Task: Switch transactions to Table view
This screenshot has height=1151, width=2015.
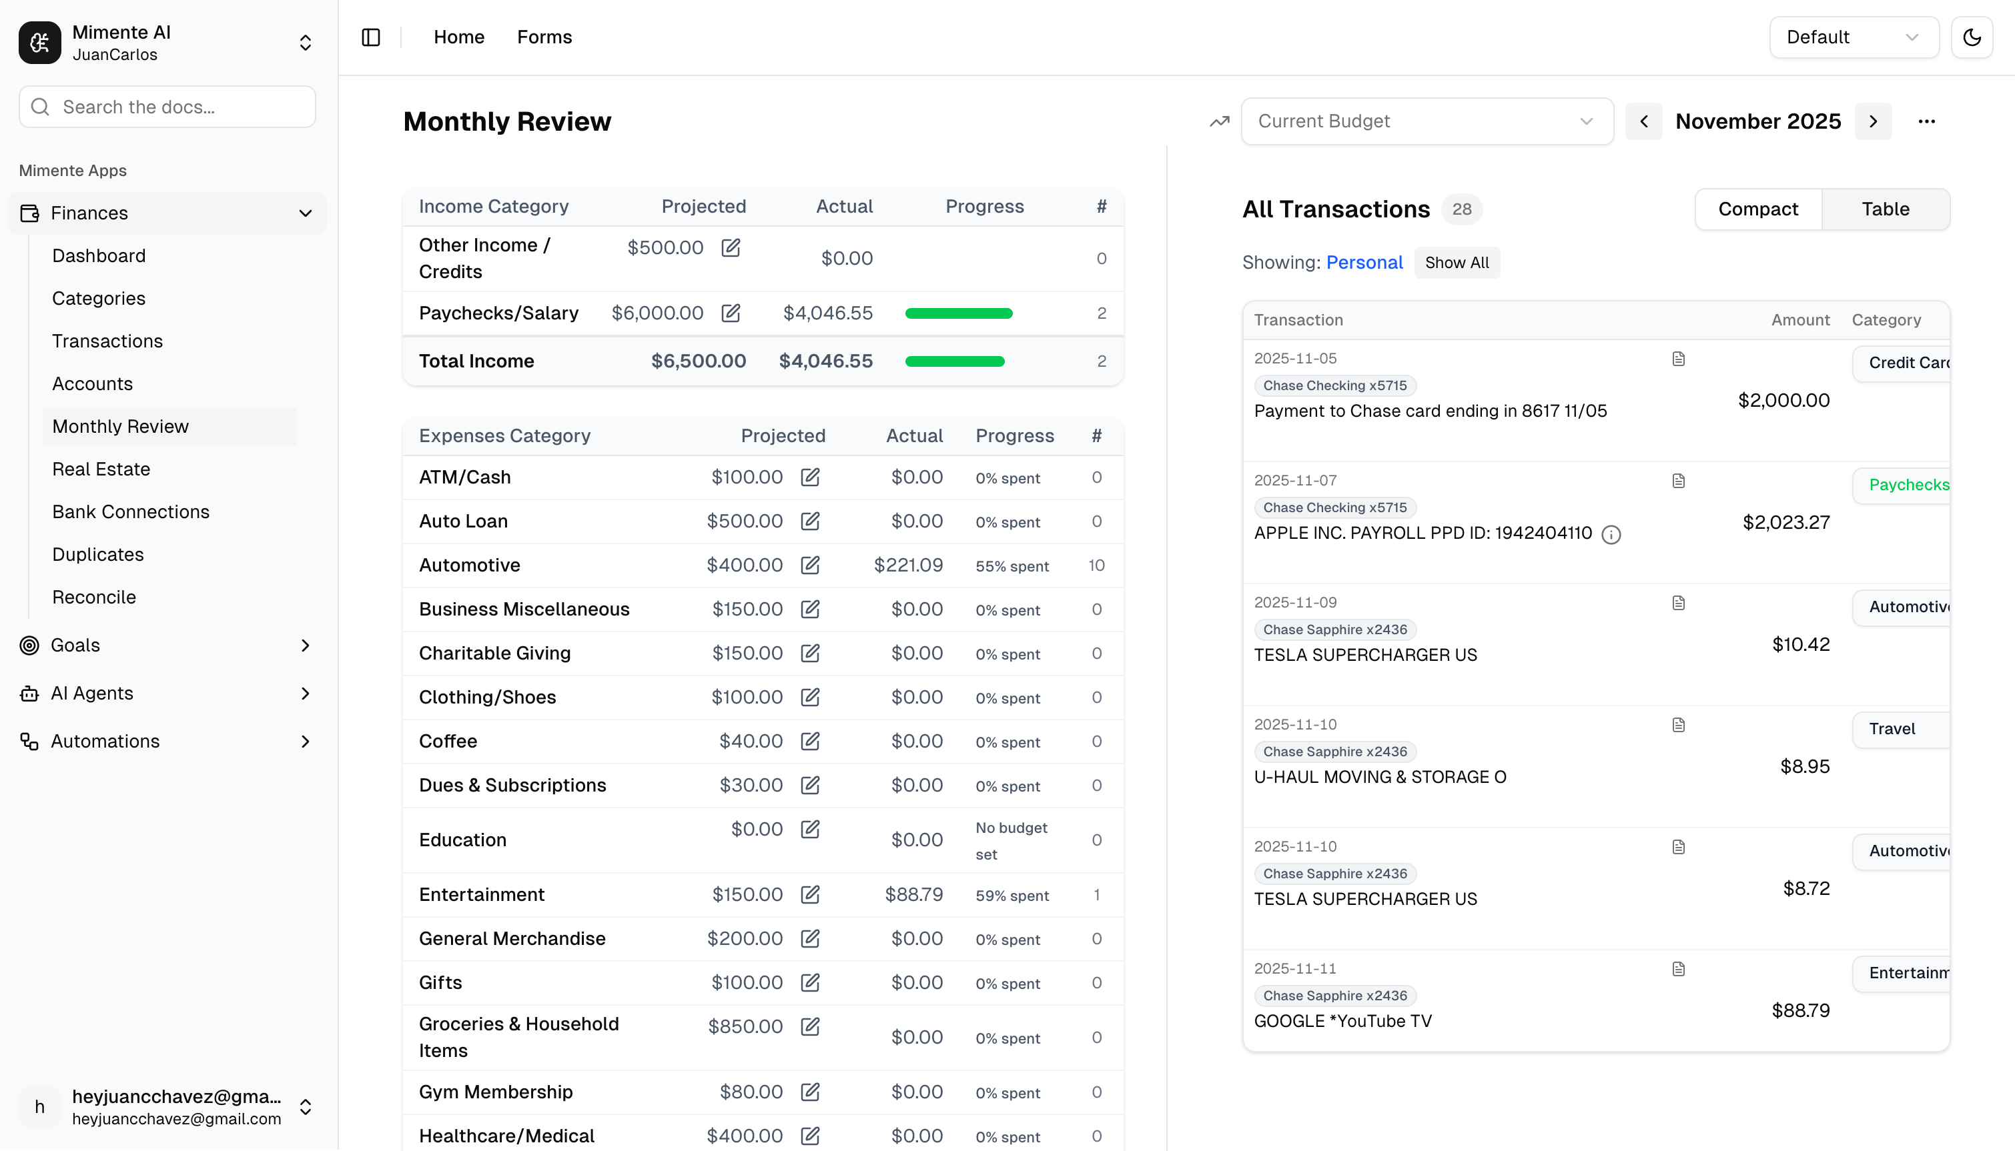Action: [x=1886, y=209]
